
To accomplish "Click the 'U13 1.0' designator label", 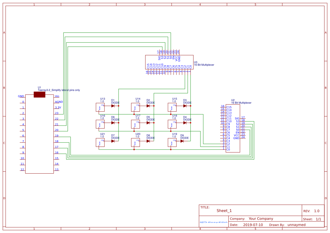I will (102, 100).
